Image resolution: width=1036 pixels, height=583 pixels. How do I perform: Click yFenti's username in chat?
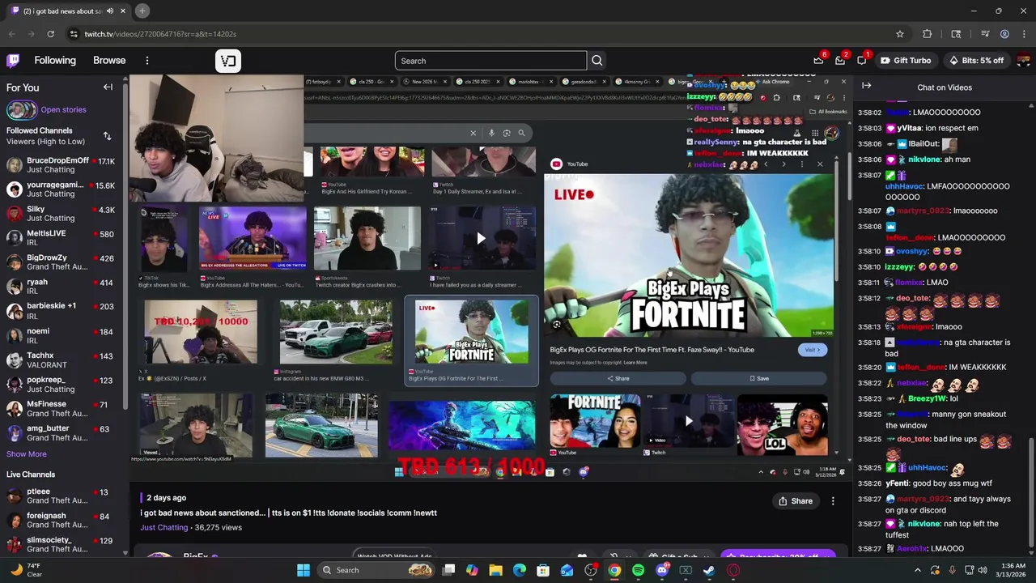coord(897,483)
